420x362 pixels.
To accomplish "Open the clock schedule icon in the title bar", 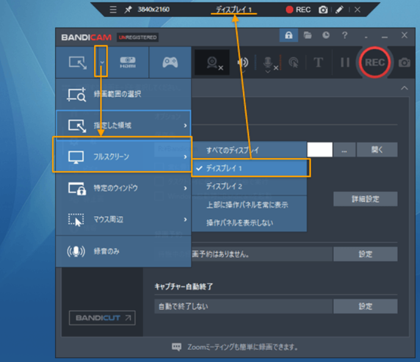I will tap(327, 36).
